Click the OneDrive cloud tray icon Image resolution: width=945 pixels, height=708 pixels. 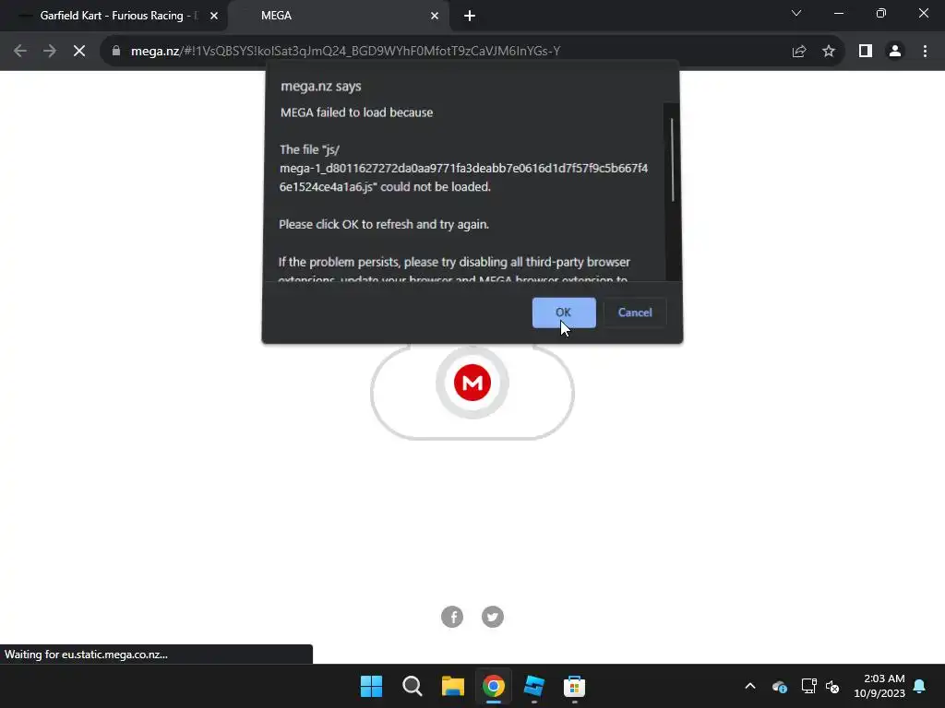(779, 686)
